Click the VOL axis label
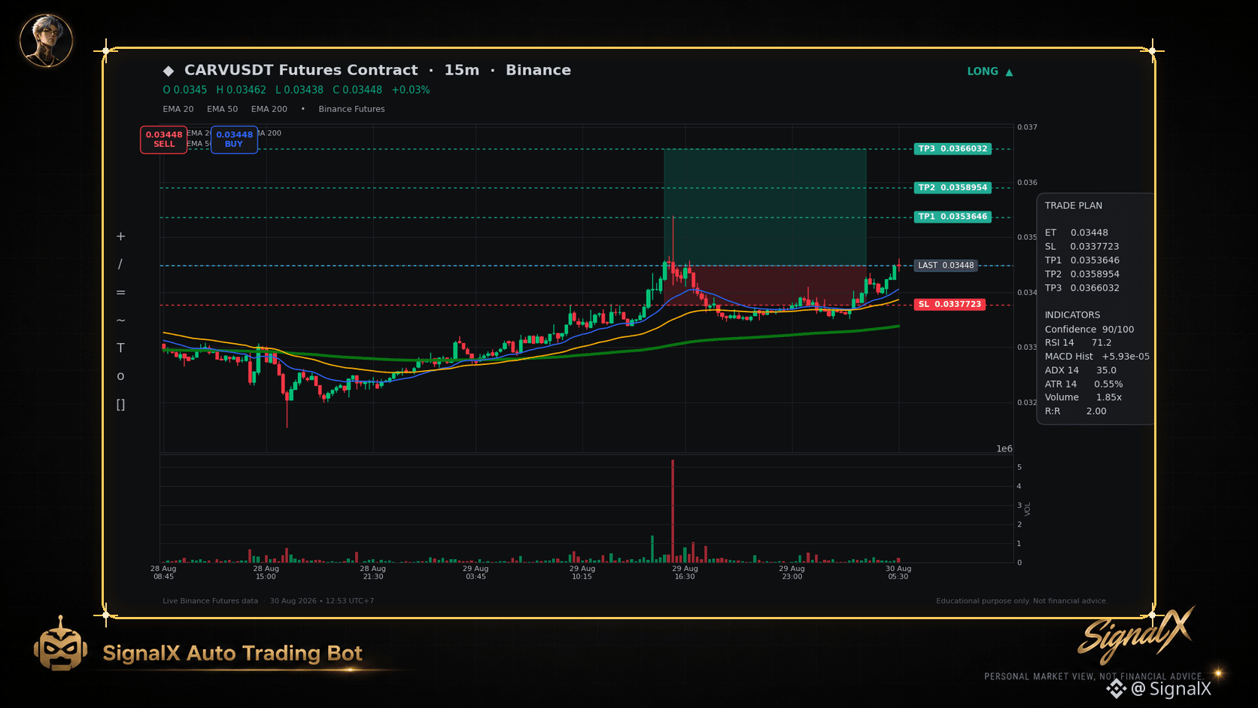The height and width of the screenshot is (708, 1258). [x=1028, y=509]
